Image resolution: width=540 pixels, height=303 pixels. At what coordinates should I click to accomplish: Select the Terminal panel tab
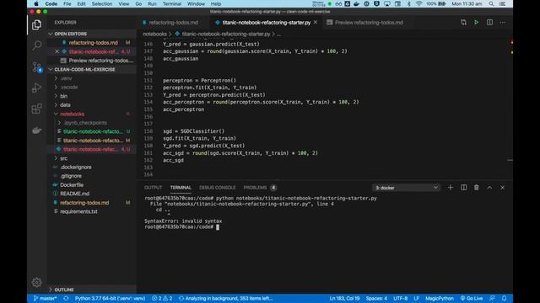[x=181, y=188]
